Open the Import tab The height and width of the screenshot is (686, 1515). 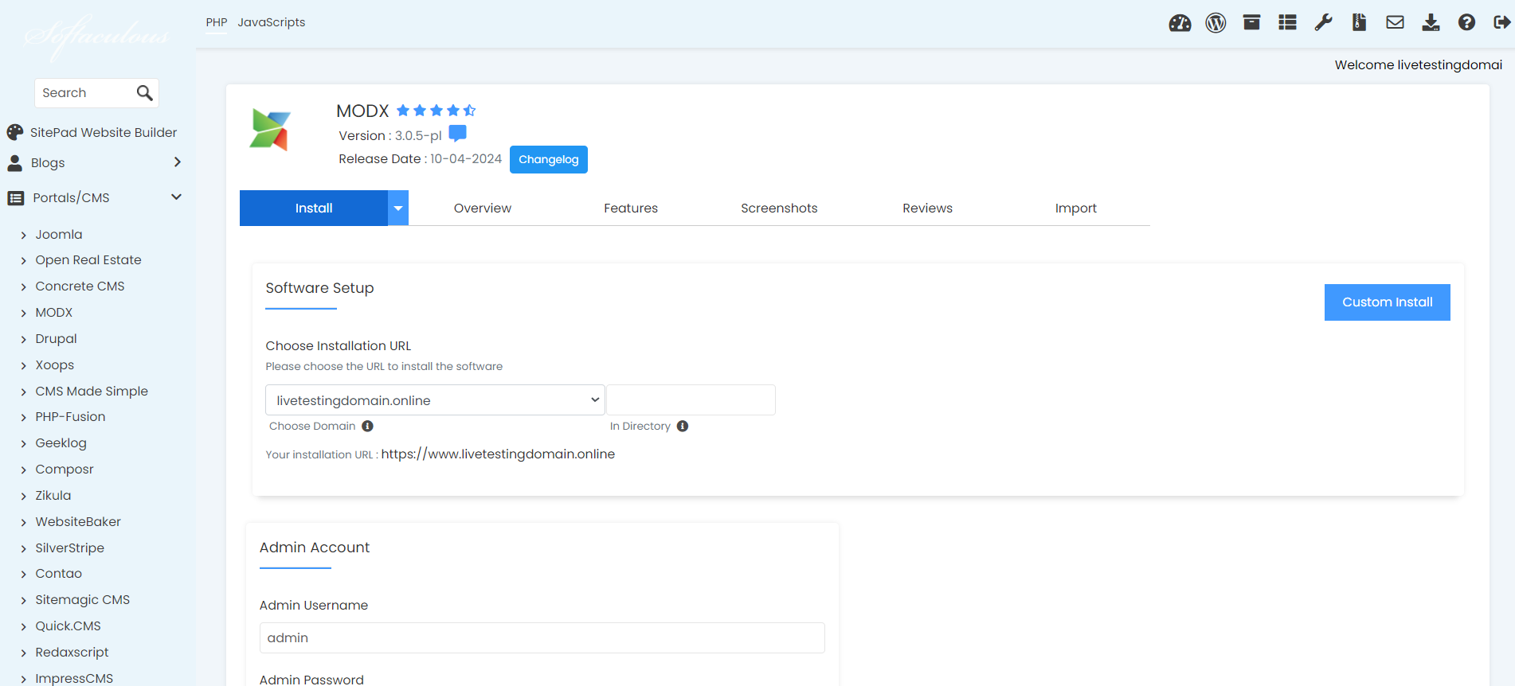pyautogui.click(x=1076, y=209)
